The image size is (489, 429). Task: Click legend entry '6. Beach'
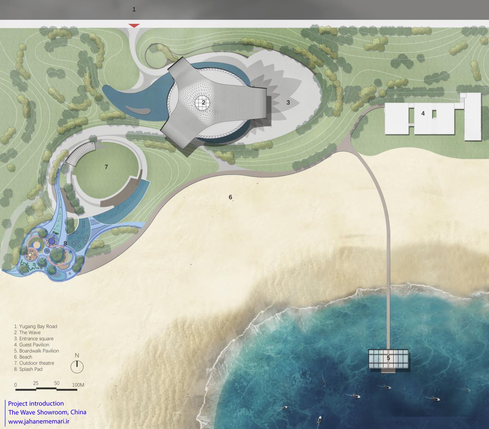(x=23, y=357)
